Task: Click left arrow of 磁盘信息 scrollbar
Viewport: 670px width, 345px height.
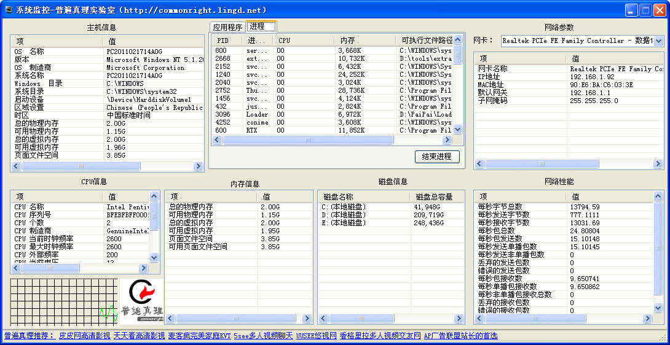Action: click(x=323, y=318)
